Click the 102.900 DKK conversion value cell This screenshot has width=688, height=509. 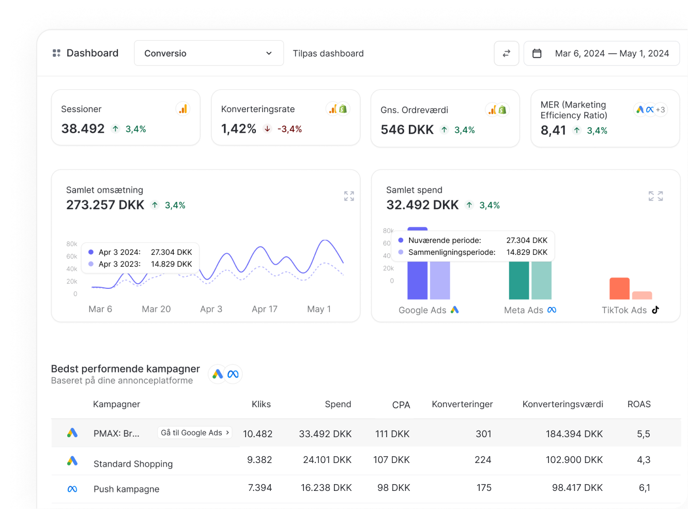[x=574, y=460]
